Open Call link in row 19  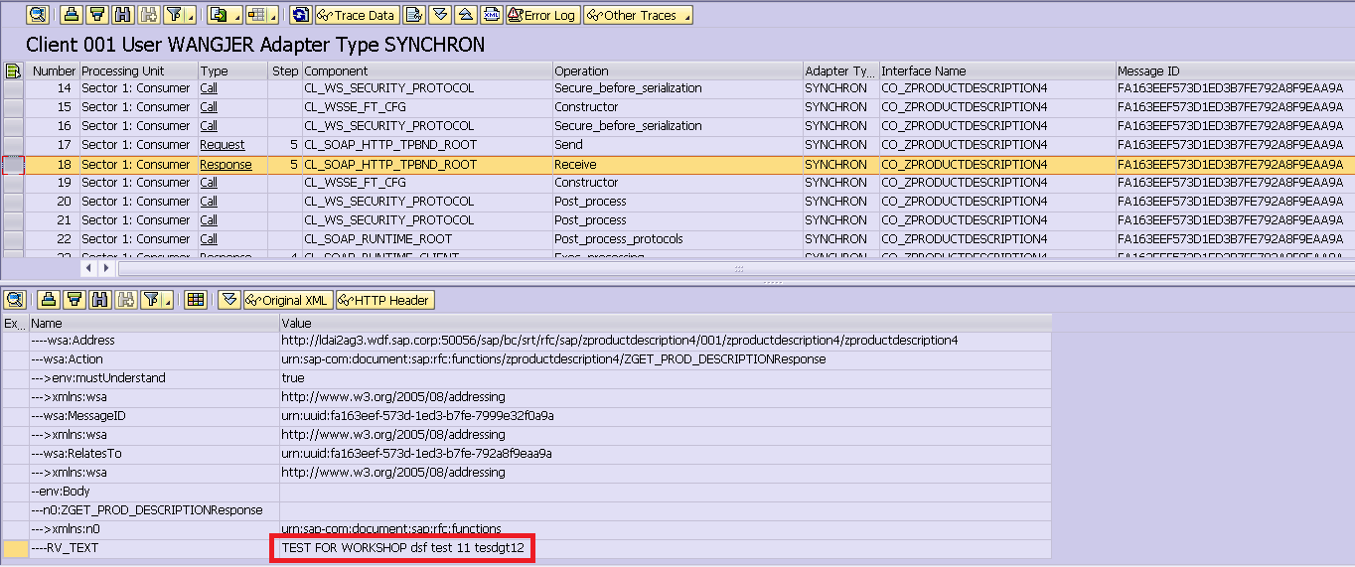click(x=209, y=183)
